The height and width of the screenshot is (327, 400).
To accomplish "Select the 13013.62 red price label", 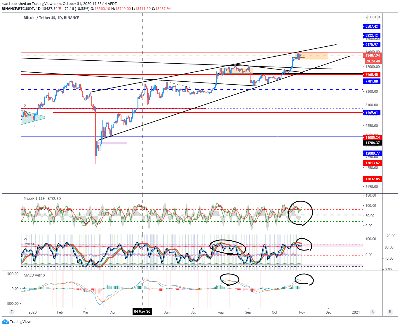I will click(x=373, y=163).
